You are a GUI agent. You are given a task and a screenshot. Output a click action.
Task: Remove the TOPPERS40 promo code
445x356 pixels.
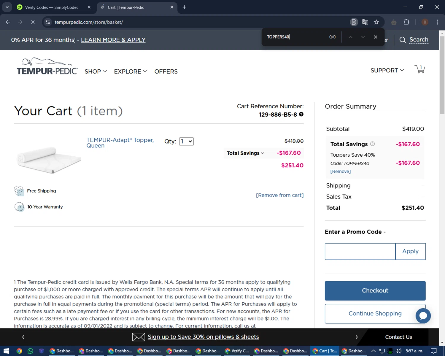[x=340, y=171]
